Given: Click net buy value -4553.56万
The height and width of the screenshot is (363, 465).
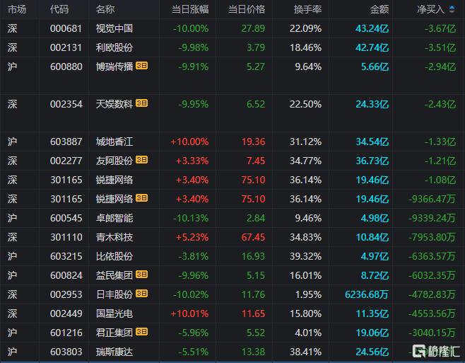Looking at the screenshot, I should pos(432,313).
